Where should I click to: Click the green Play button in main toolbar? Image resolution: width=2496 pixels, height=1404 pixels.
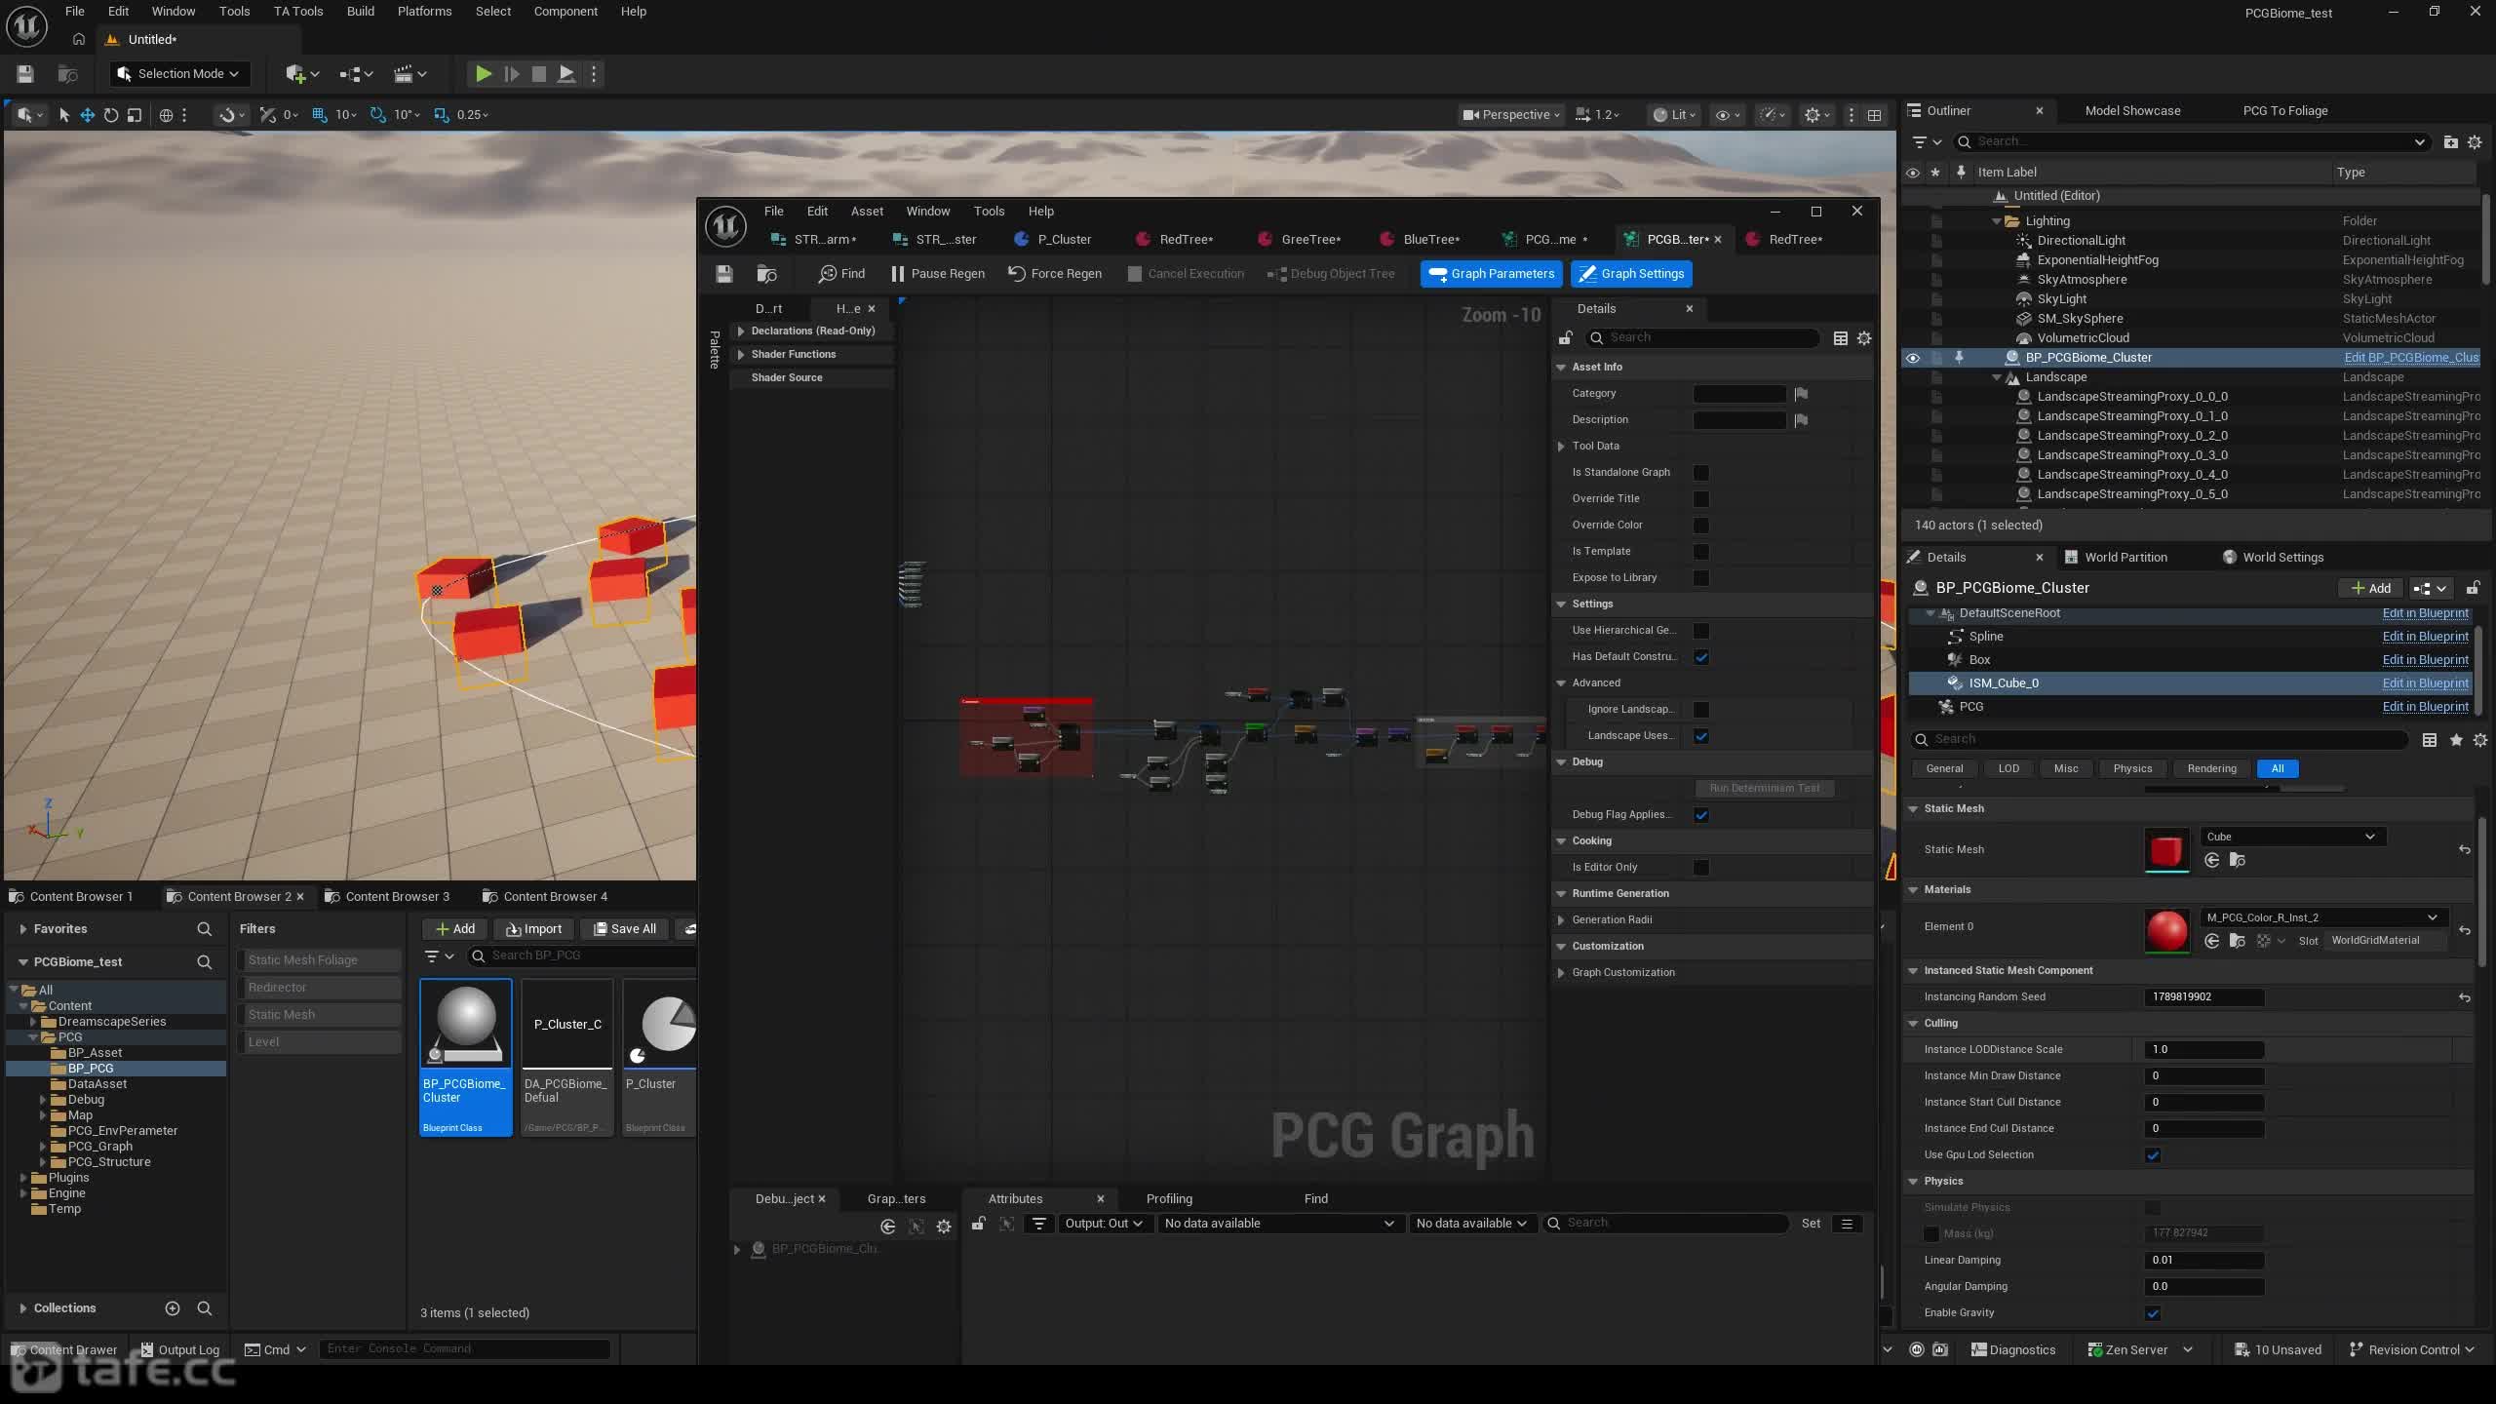click(483, 74)
